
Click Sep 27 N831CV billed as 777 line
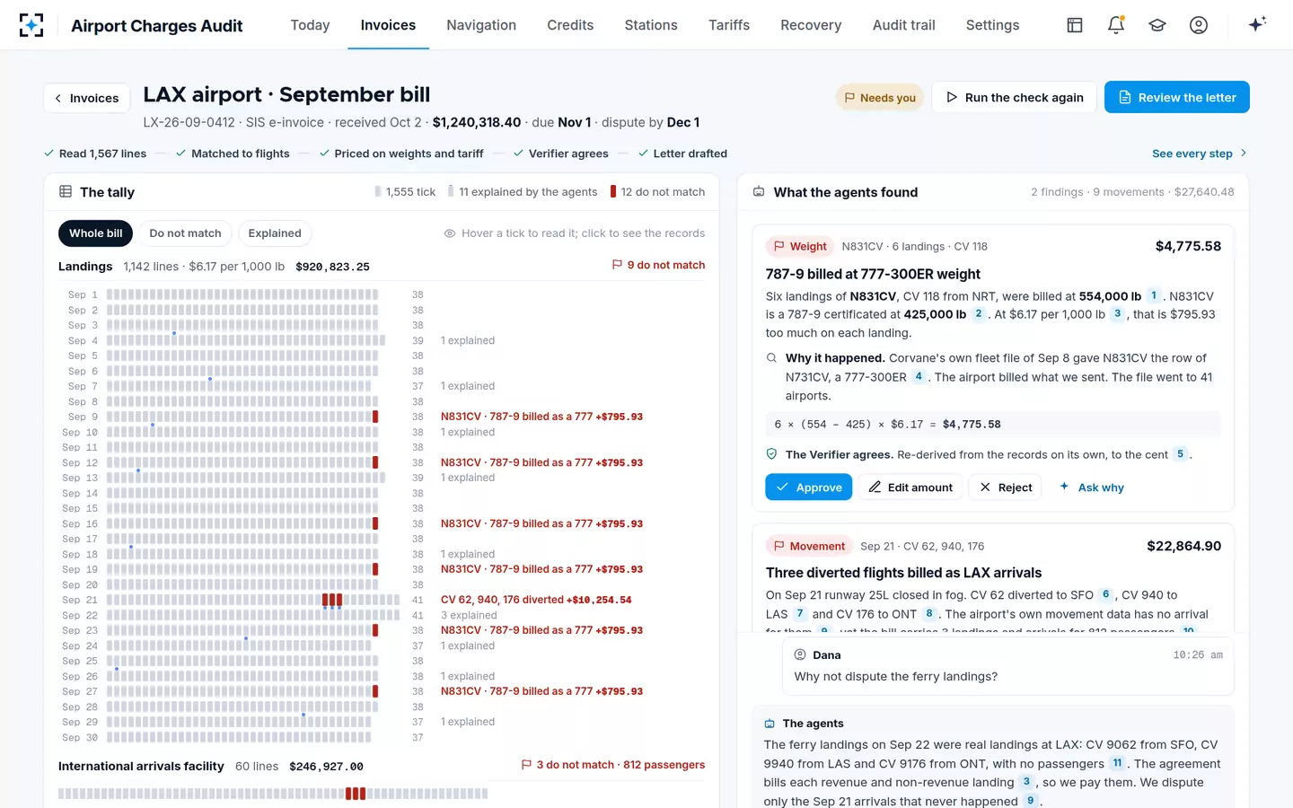click(541, 691)
